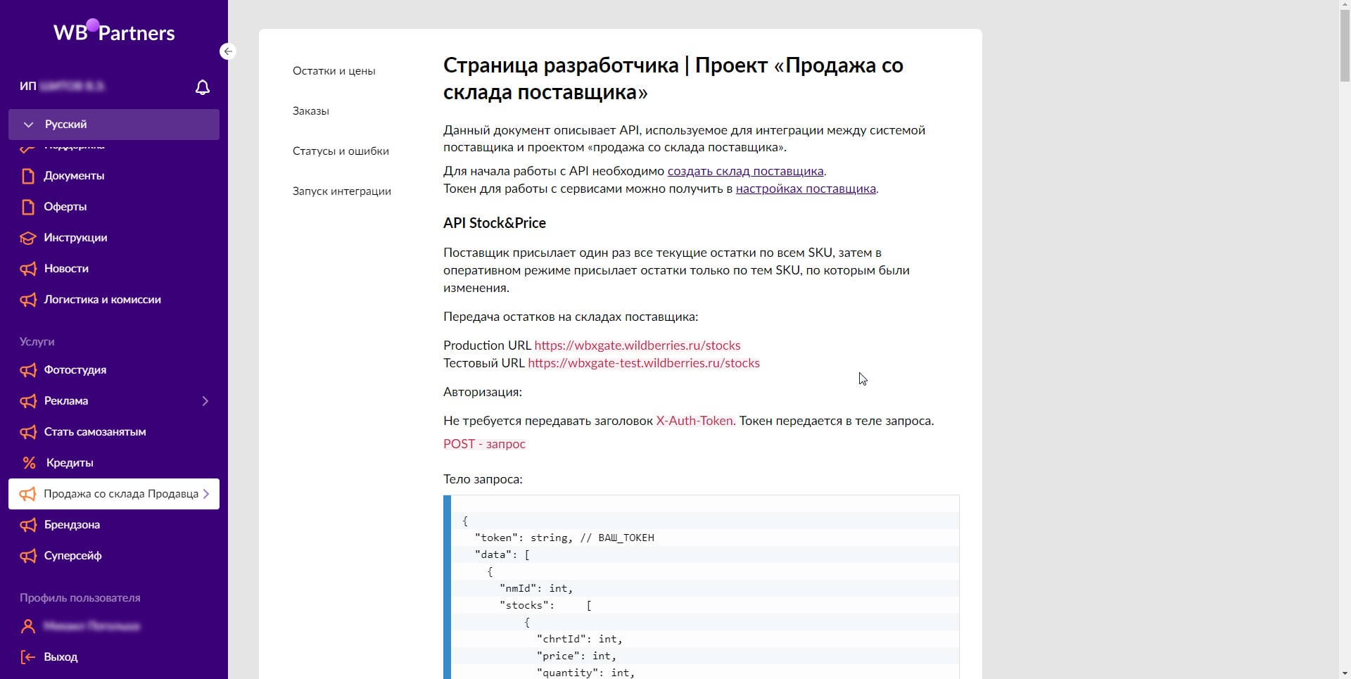Screen dimensions: 1351x679
Task: Open Кредиты menu item
Action: pyautogui.click(x=70, y=463)
